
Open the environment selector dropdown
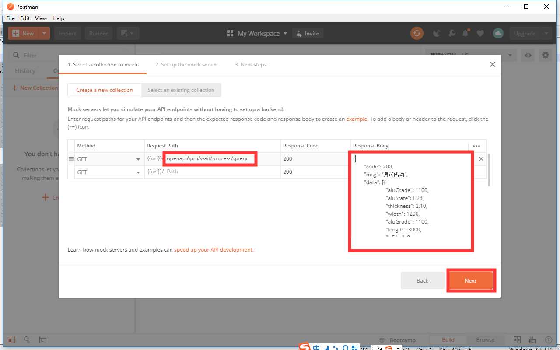[471, 55]
